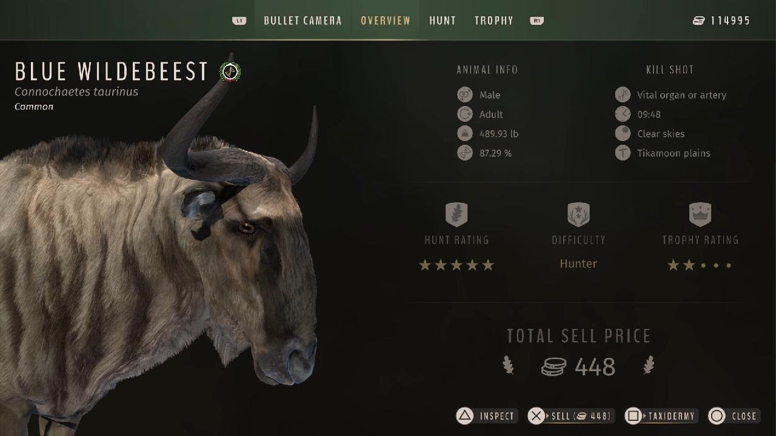Screen dimensions: 776x436
Task: Click the Trophy Rating crown badge
Action: (x=700, y=214)
